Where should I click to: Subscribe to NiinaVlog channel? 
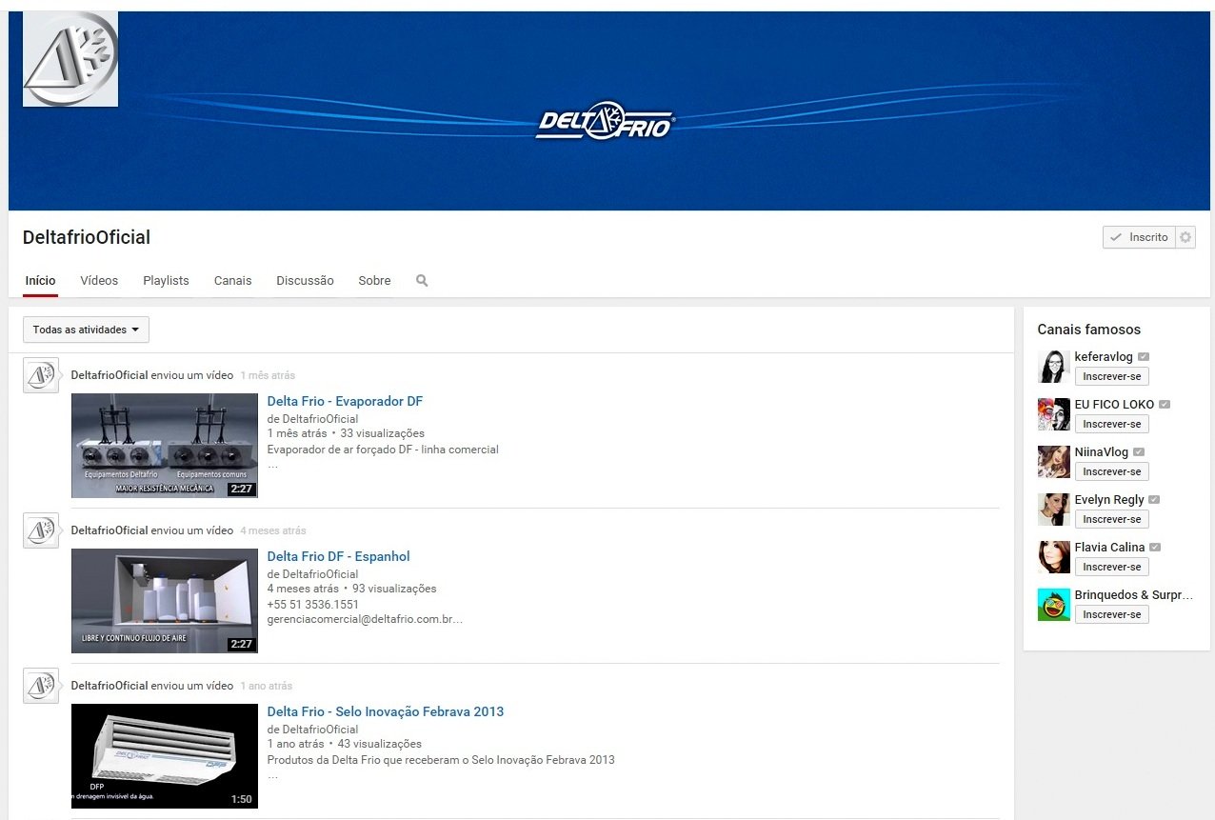[x=1111, y=471]
